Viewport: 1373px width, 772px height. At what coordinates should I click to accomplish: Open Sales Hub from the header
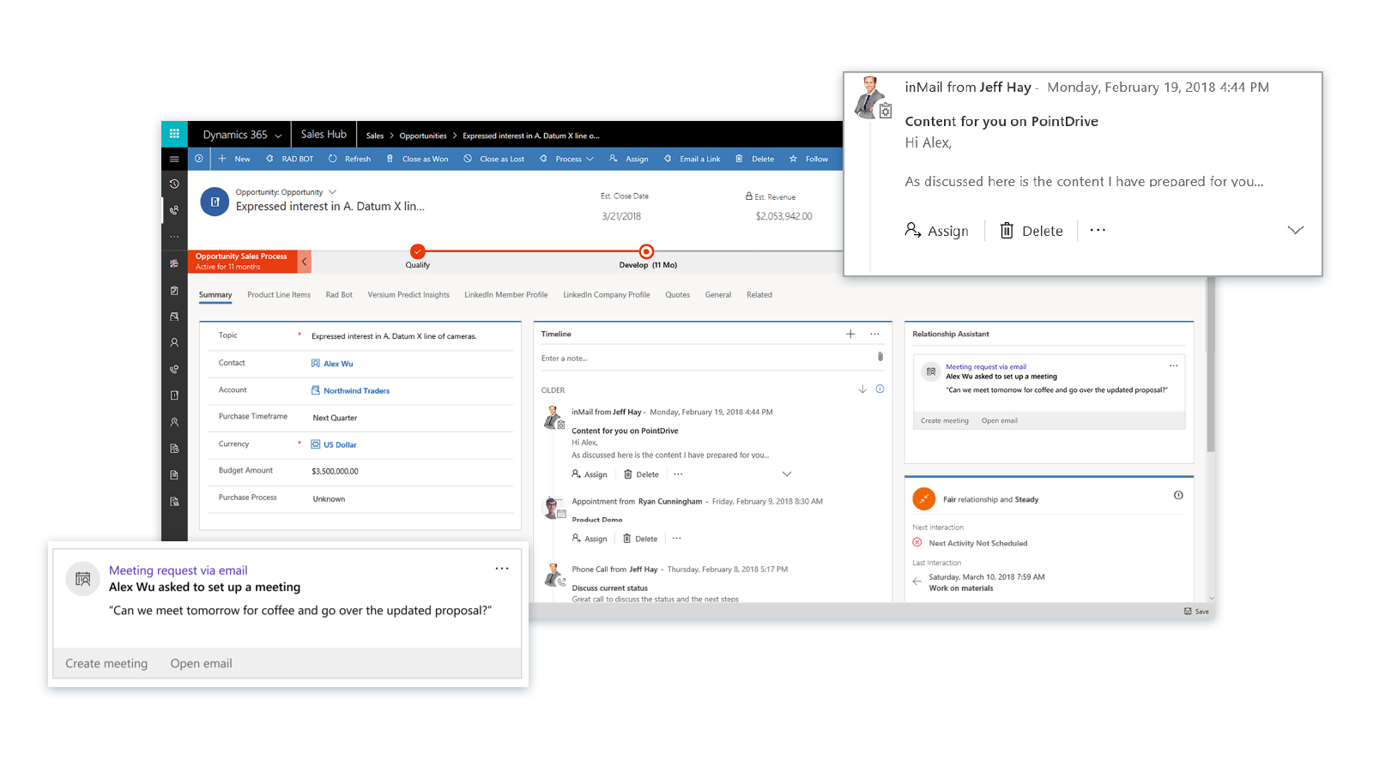324,135
